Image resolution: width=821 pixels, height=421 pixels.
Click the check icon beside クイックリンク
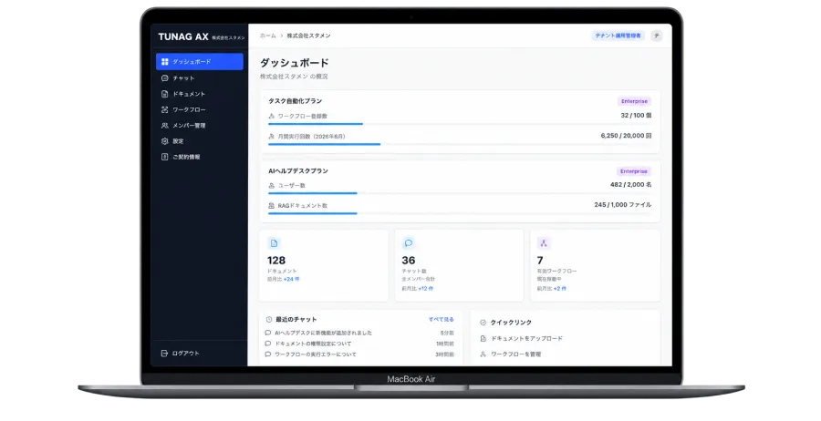tap(483, 323)
